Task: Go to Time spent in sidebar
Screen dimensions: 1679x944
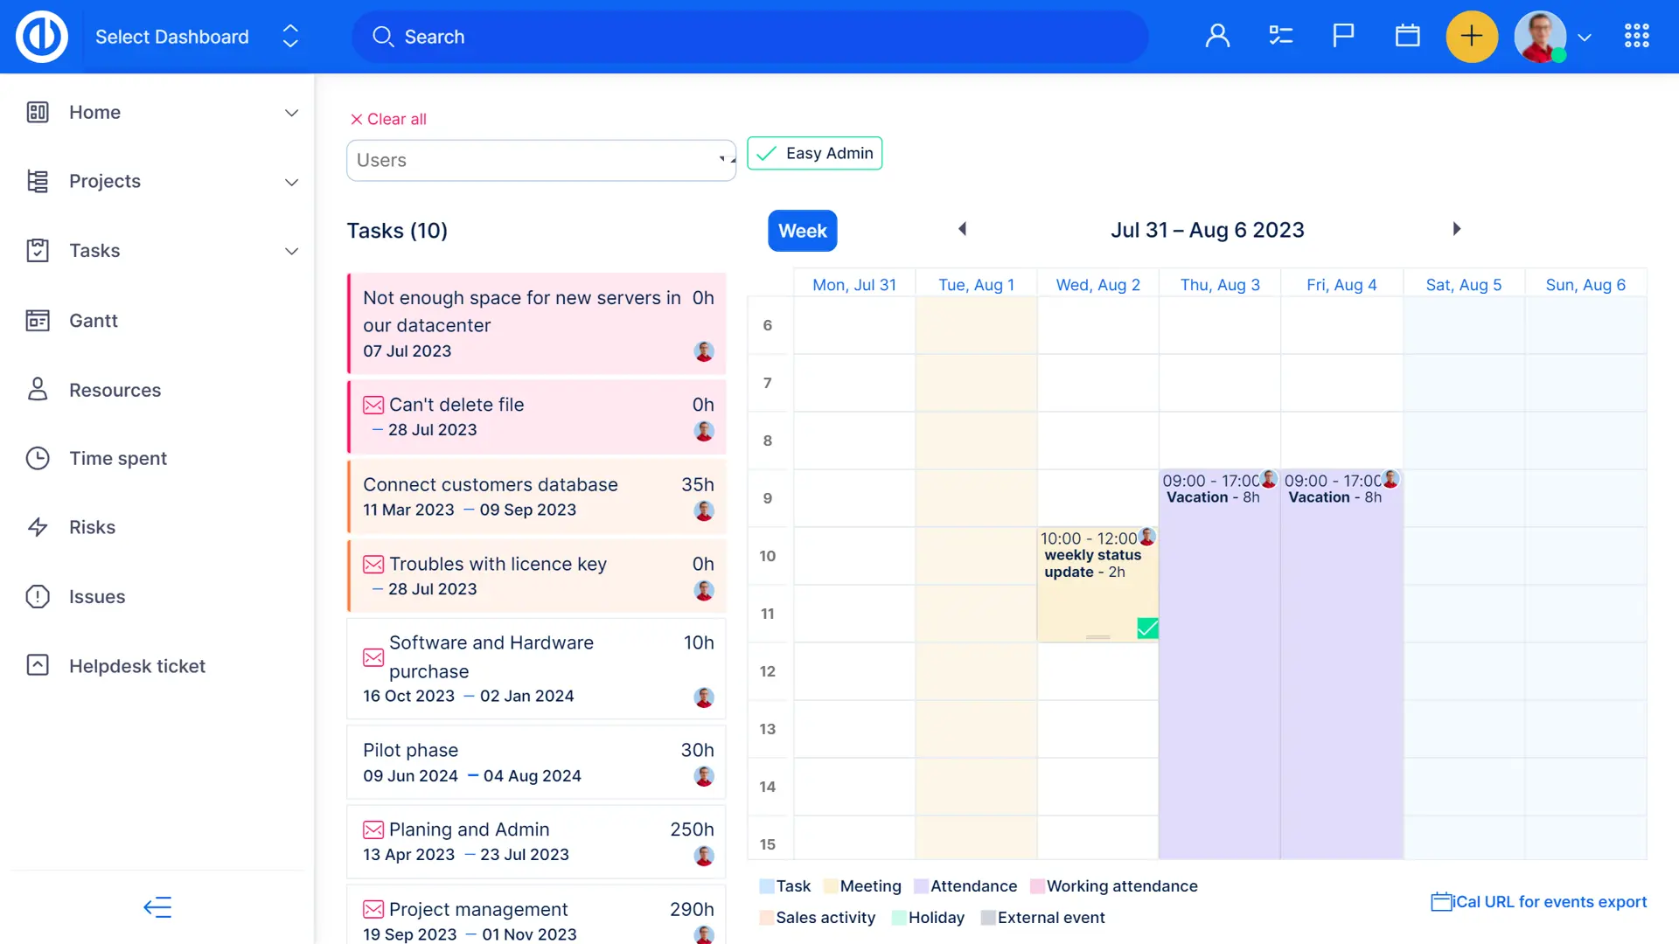Action: pos(118,459)
